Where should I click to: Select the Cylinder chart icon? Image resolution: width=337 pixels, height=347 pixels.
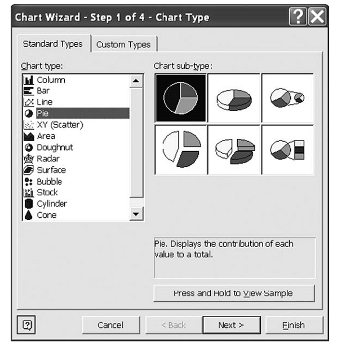point(29,204)
